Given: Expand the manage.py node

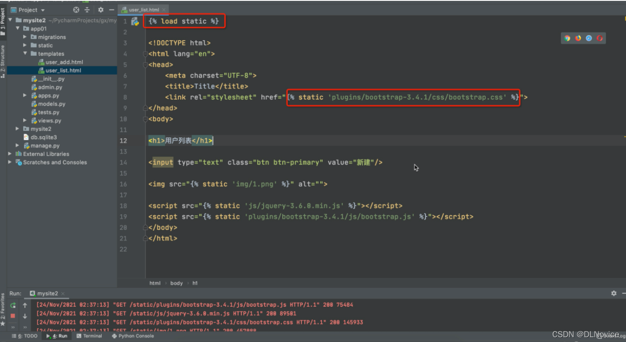Looking at the screenshot, I should (18, 146).
